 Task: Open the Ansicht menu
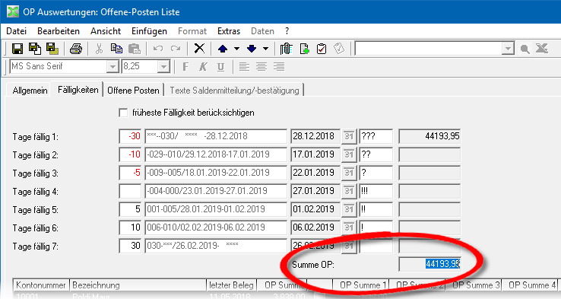pos(106,31)
